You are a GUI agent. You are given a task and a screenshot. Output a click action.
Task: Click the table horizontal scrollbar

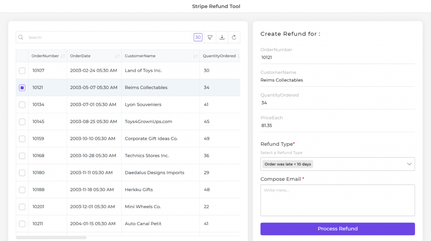pos(51,238)
